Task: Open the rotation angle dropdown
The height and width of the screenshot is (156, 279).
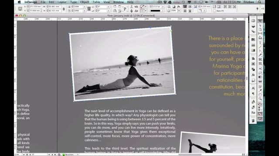Action: [x=109, y=6]
